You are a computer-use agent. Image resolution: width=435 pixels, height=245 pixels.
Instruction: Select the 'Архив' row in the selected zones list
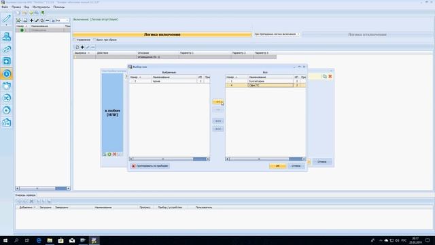[x=169, y=81]
